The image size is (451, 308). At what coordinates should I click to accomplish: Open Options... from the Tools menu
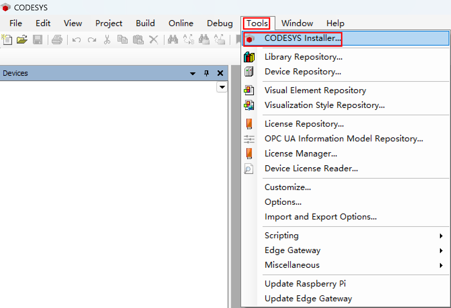click(283, 202)
